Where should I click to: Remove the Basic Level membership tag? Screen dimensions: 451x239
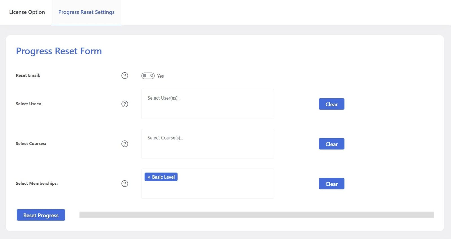tap(149, 177)
